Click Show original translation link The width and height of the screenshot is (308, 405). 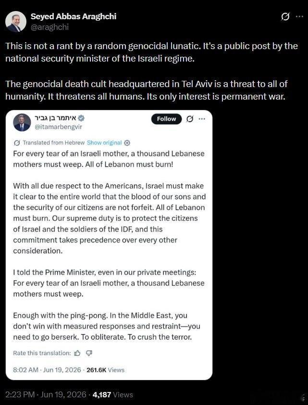point(104,142)
